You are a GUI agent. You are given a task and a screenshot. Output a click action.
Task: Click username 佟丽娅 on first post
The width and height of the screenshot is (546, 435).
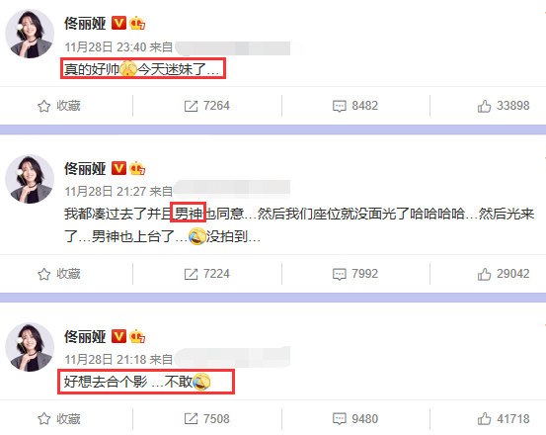tap(85, 24)
